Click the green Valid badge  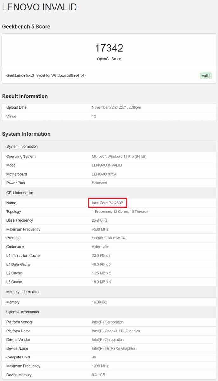[206, 76]
